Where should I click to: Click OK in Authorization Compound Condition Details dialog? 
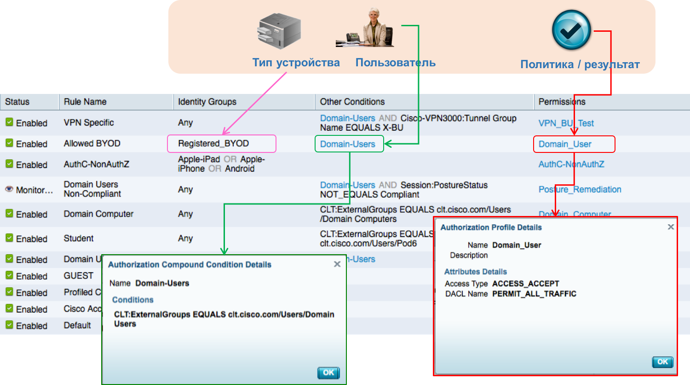(x=328, y=373)
